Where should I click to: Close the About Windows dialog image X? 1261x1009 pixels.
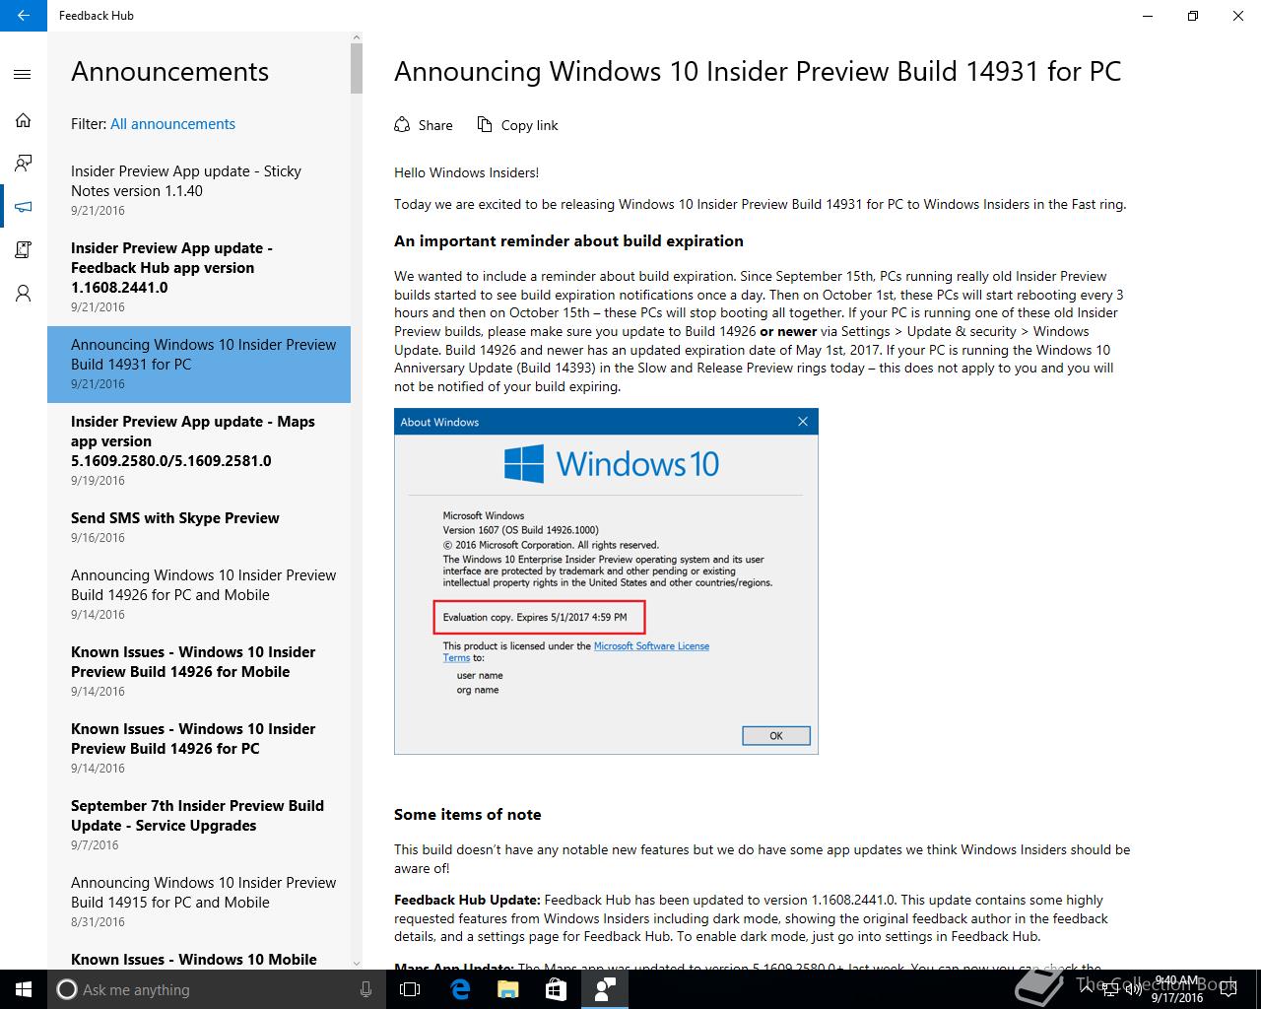point(802,422)
